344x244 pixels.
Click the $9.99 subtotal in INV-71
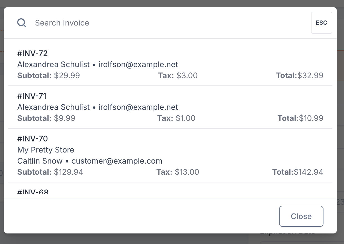point(65,118)
